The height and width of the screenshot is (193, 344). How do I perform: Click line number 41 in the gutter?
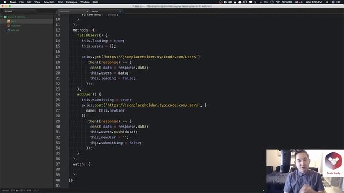pyautogui.click(x=58, y=185)
